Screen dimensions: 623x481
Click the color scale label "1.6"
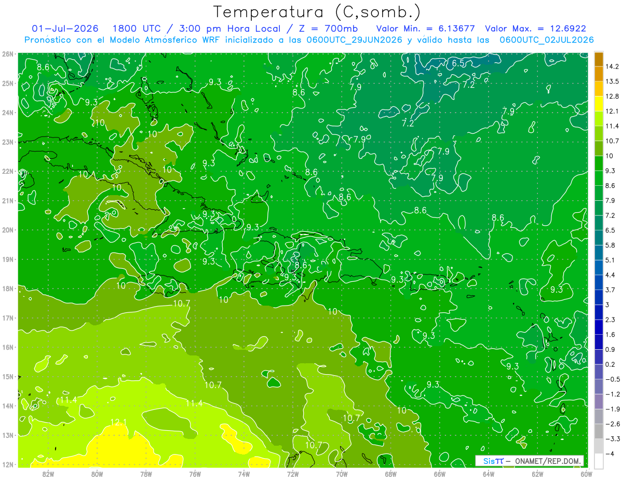(610, 335)
